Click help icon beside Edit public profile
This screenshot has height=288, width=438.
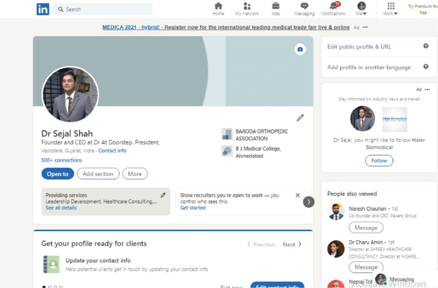(x=426, y=46)
